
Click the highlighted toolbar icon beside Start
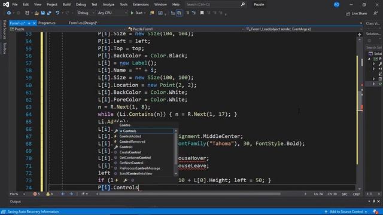click(180, 13)
